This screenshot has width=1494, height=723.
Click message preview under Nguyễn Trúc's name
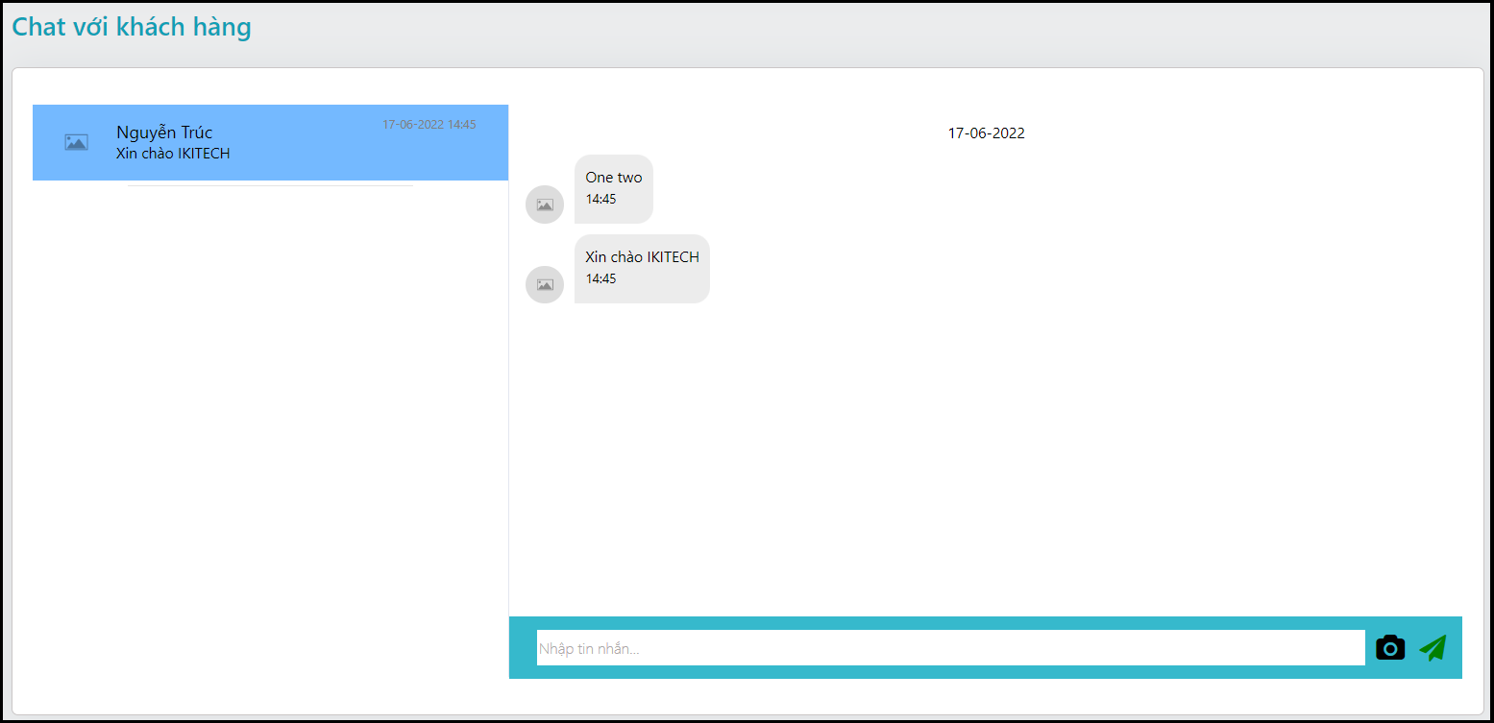pos(173,154)
